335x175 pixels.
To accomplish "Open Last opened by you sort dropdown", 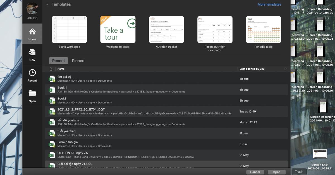I will coord(285,69).
